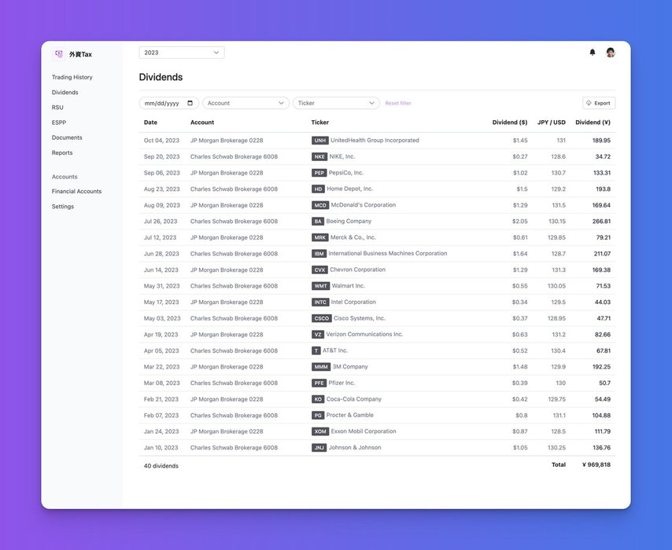672x550 pixels.
Task: Go to Trading History in sidebar
Action: (72, 77)
